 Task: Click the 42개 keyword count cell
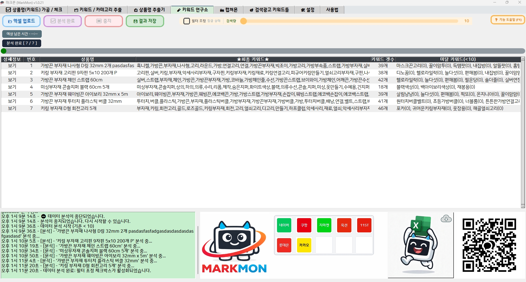383,80
